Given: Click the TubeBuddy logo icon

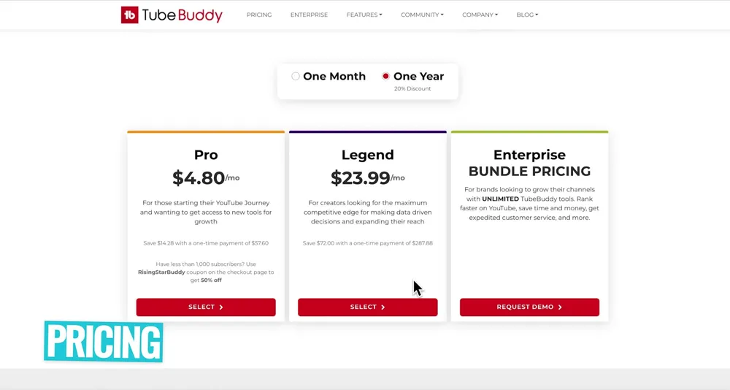Looking at the screenshot, I should click(x=130, y=15).
